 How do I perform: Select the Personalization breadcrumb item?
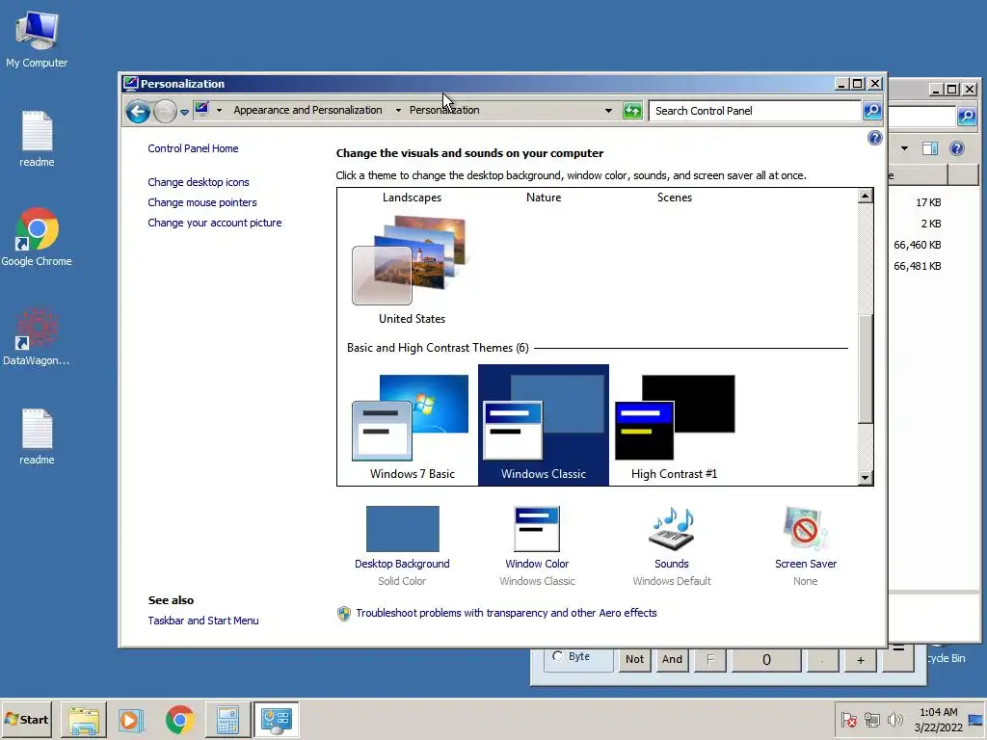click(444, 110)
